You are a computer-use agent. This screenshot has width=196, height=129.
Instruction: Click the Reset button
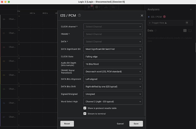67,124
